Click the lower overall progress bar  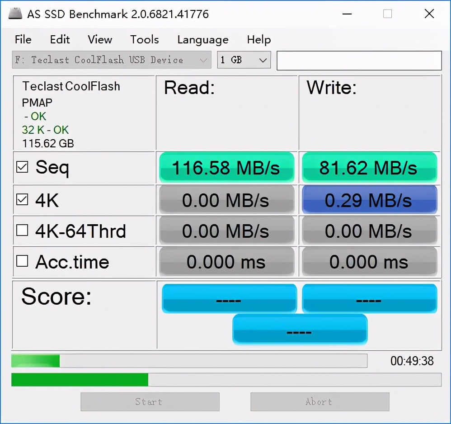pyautogui.click(x=226, y=380)
